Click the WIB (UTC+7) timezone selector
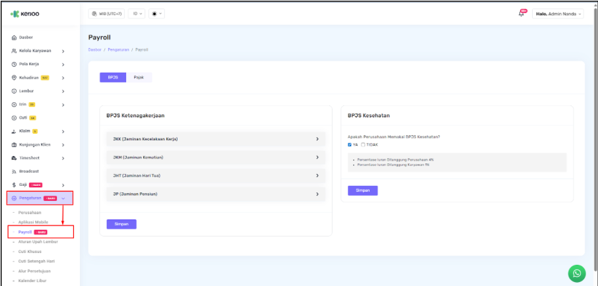598x286 pixels. [107, 14]
